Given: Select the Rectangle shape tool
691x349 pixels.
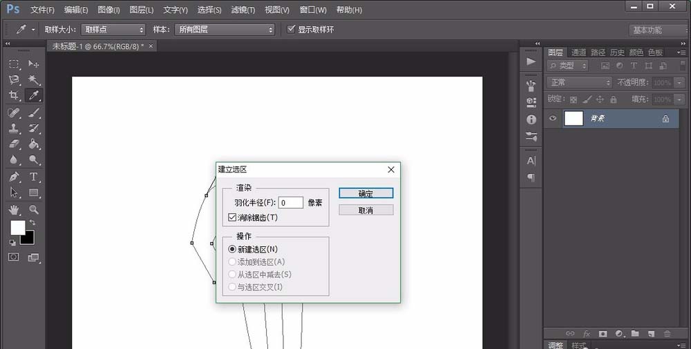Looking at the screenshot, I should point(34,192).
